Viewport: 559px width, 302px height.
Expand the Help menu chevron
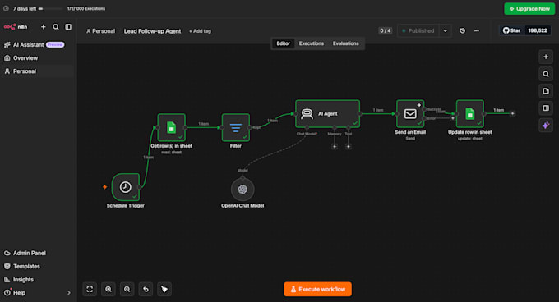[69, 293]
